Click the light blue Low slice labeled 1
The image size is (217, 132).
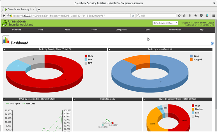tap(18, 66)
